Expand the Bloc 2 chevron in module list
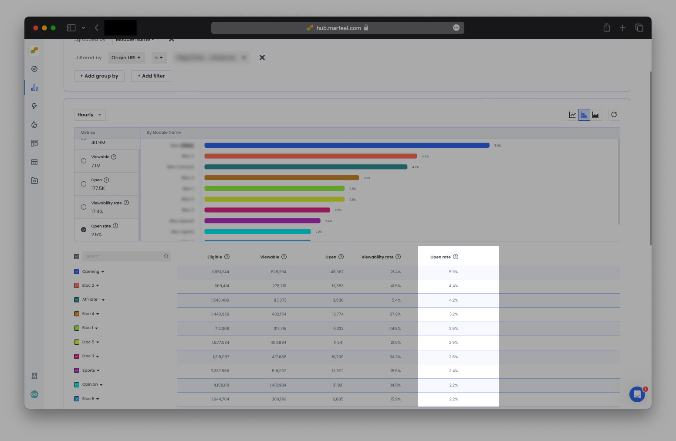676x441 pixels. click(x=97, y=285)
